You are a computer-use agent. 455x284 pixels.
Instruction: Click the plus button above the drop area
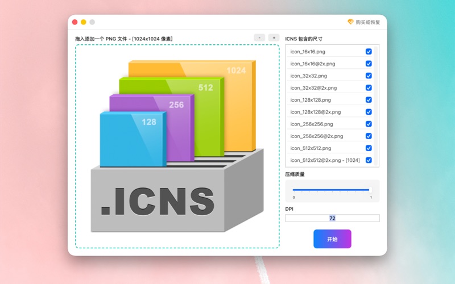[274, 37]
